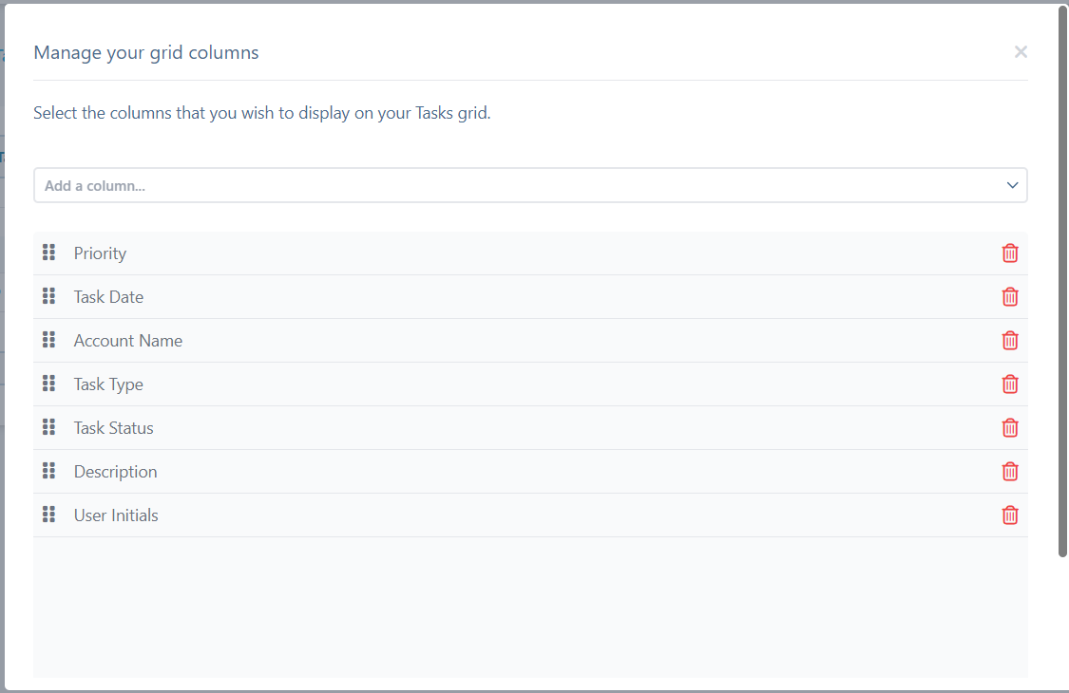Click the dialog's vertical scrollbar
The width and height of the screenshot is (1069, 693).
click(x=1062, y=281)
